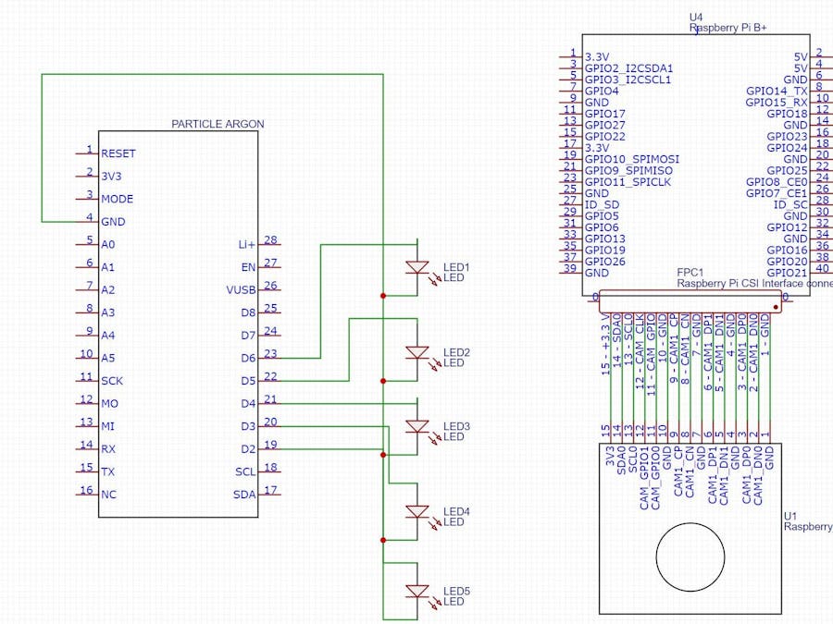Click the CAM_GPIO1 pin on camera U1
This screenshot has width=833, height=624.
click(x=644, y=478)
